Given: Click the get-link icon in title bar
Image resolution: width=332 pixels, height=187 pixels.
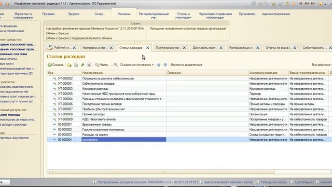Looking at the screenshot, I should click(280, 4).
